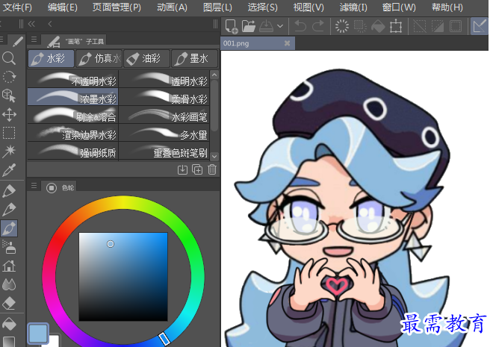Select the Decoration tool

9,266
